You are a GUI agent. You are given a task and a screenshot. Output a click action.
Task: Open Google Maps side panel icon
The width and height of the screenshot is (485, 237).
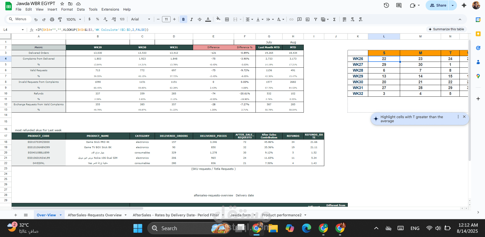478,76
